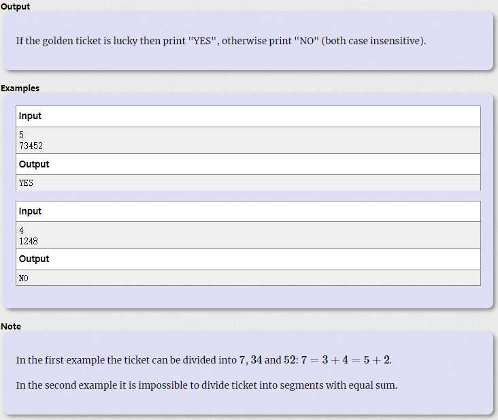Select the YES result in the first example
Screen dimensions: 498x420
coord(26,183)
